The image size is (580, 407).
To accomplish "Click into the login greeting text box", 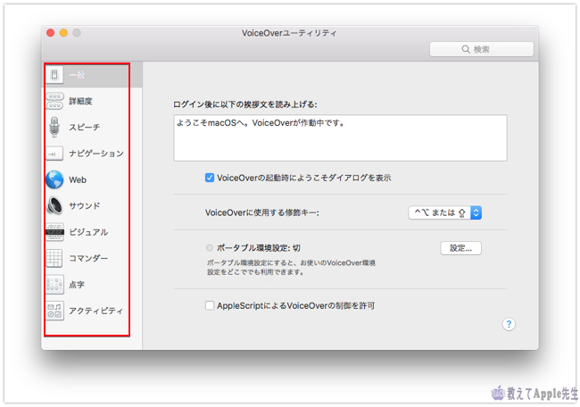I will pyautogui.click(x=340, y=138).
